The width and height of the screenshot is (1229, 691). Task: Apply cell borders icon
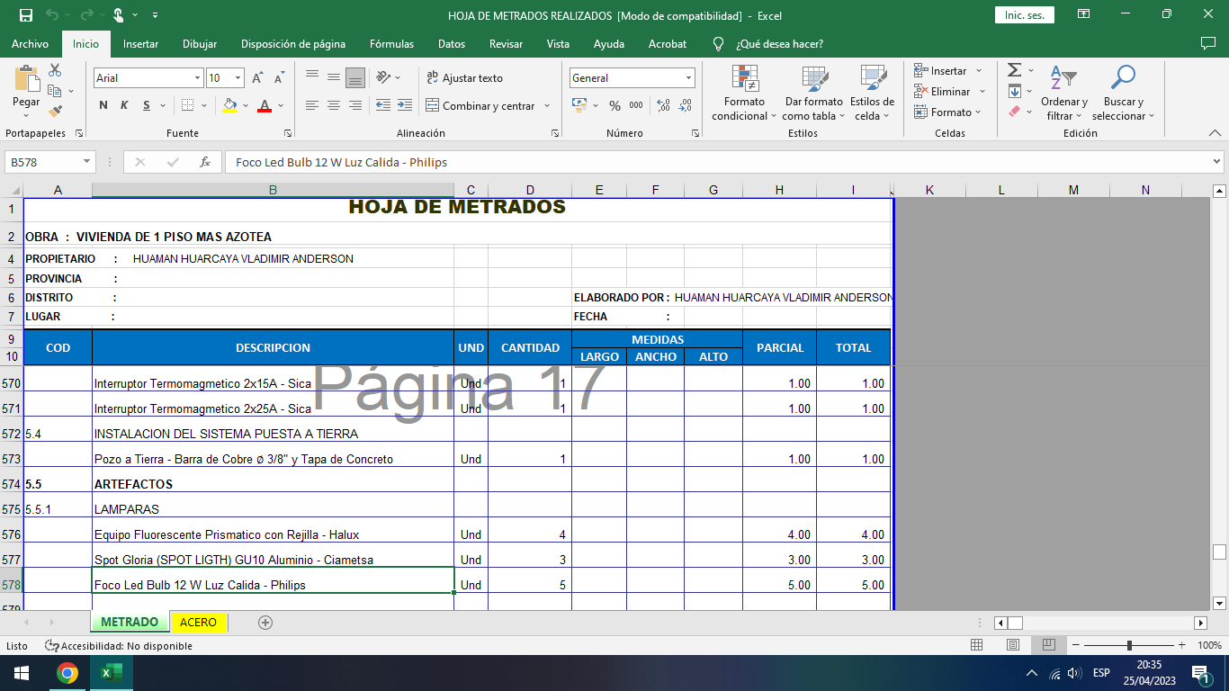(187, 105)
